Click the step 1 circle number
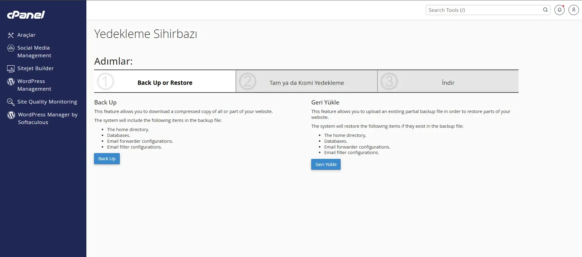The height and width of the screenshot is (257, 582). pyautogui.click(x=105, y=81)
